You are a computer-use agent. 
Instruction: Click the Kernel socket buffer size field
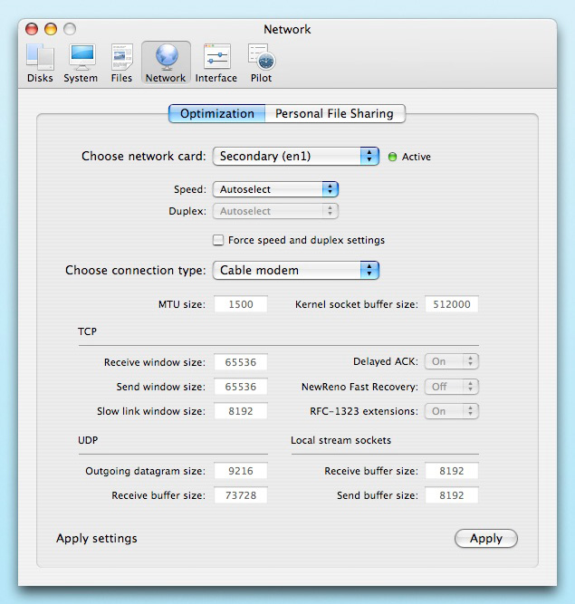(452, 304)
